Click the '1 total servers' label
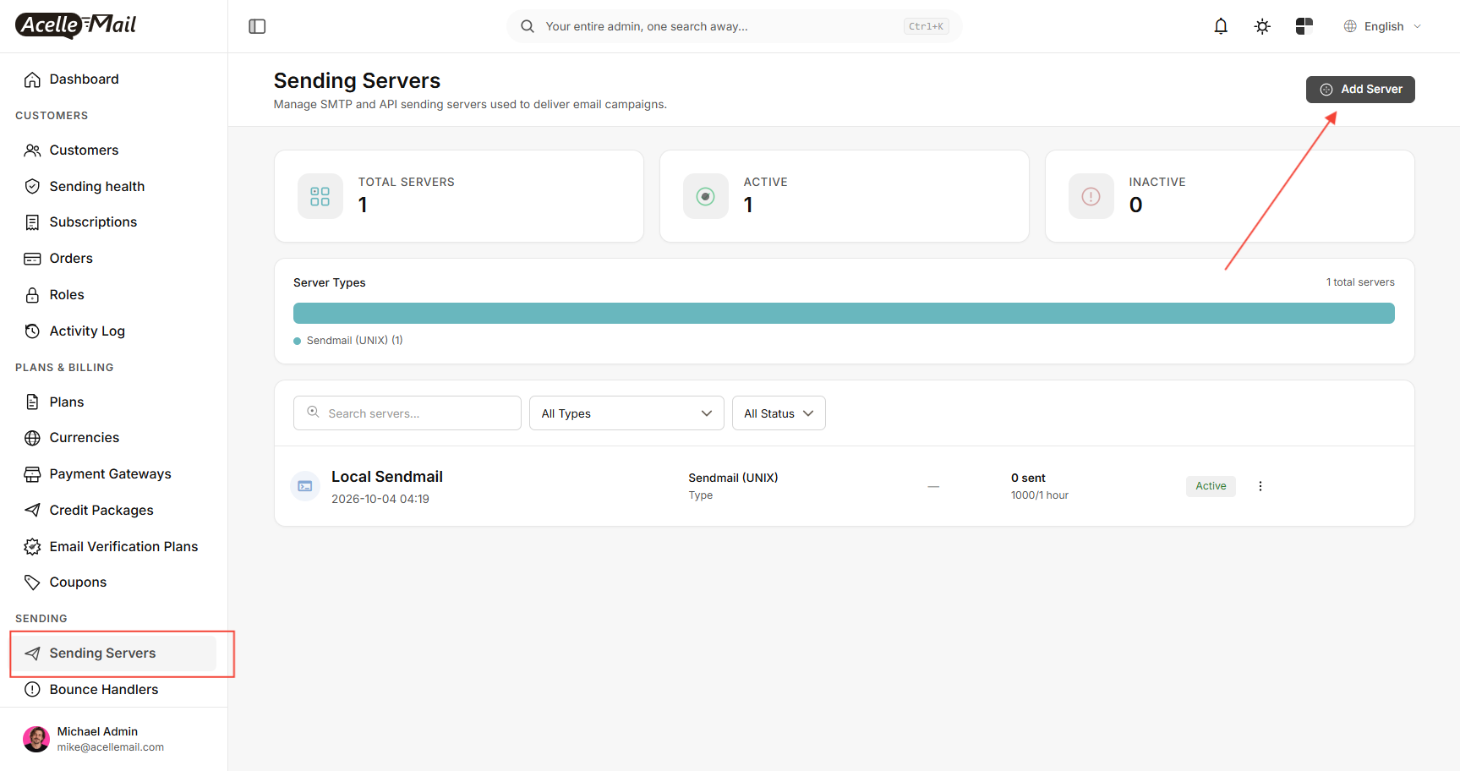Viewport: 1460px width, 771px height. point(1360,282)
